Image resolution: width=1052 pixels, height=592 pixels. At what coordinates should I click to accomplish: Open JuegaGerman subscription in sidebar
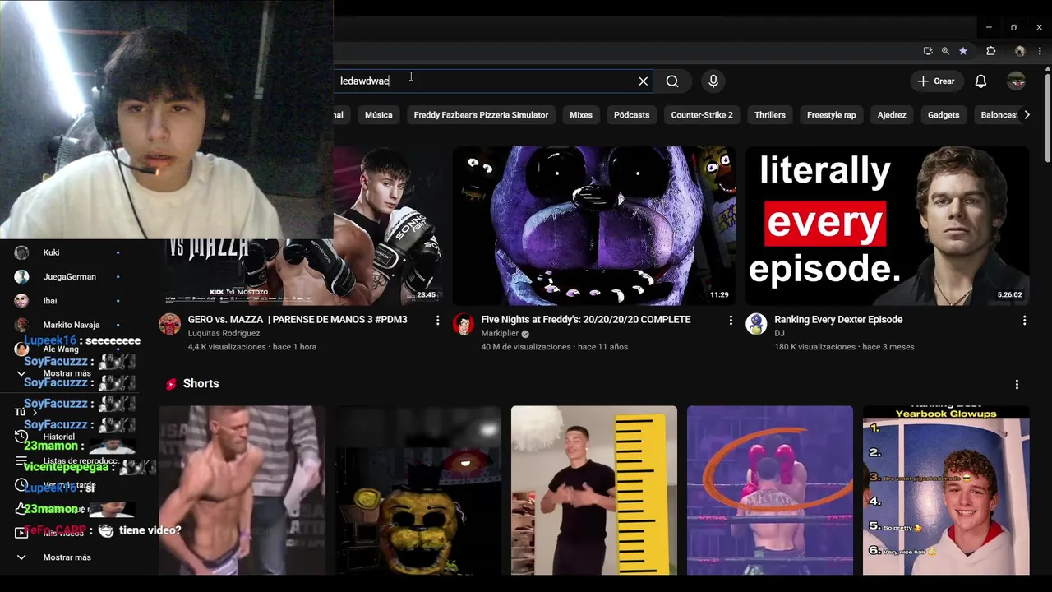point(69,277)
